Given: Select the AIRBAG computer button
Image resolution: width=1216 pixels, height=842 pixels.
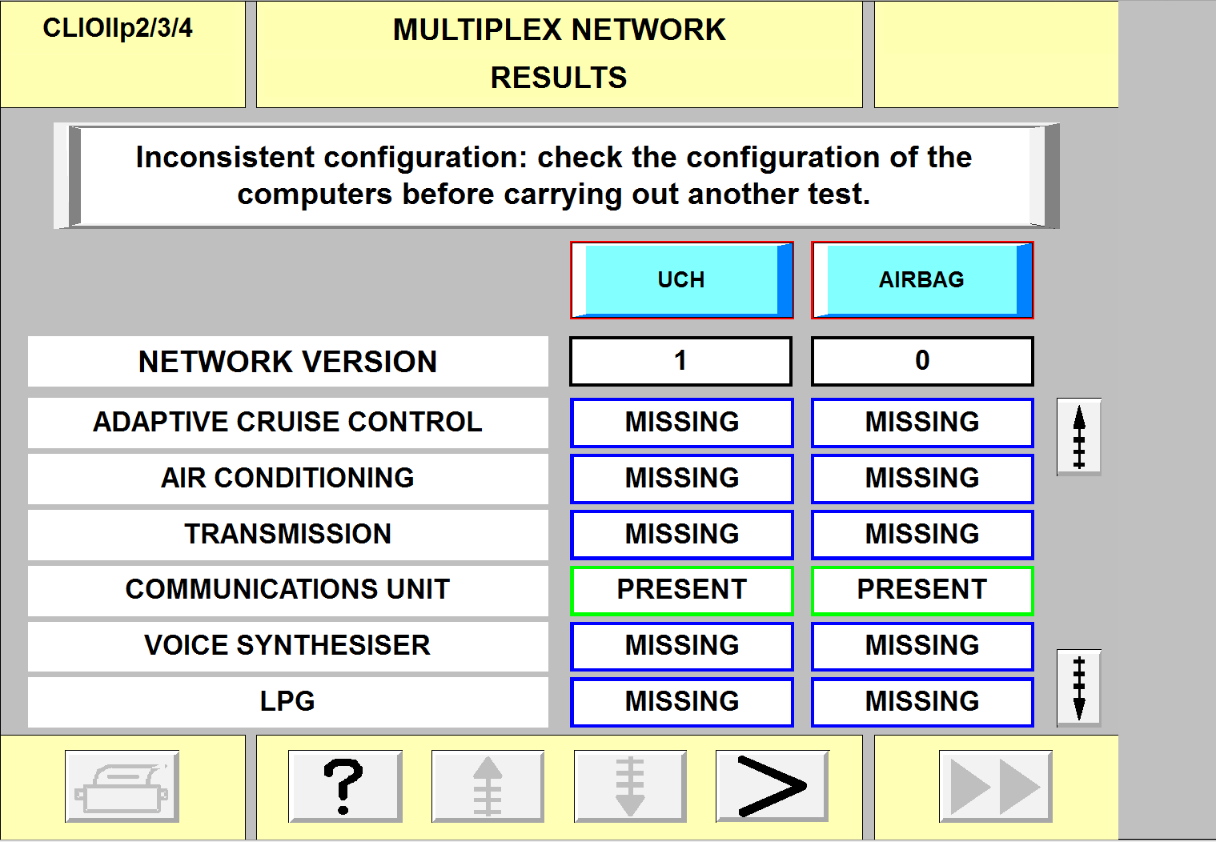Looking at the screenshot, I should click(922, 280).
